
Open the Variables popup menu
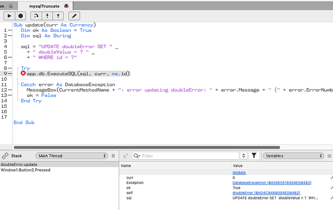point(293,156)
